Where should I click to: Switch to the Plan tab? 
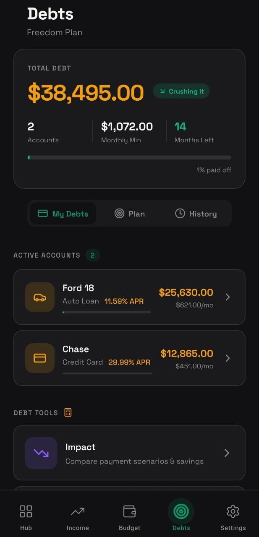pyautogui.click(x=130, y=214)
